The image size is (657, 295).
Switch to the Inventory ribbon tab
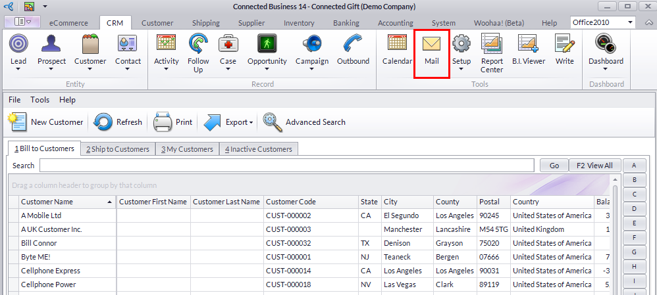tap(299, 23)
